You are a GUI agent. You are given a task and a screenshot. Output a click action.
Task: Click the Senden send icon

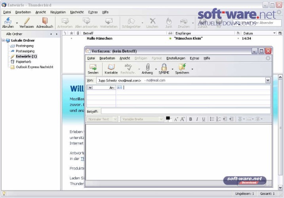93,67
